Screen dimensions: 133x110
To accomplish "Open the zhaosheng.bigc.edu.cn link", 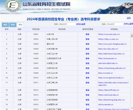I will click(x=111, y=100).
